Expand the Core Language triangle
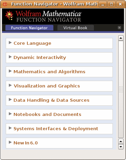The width and height of the screenshot is (126, 160). pos(10,43)
